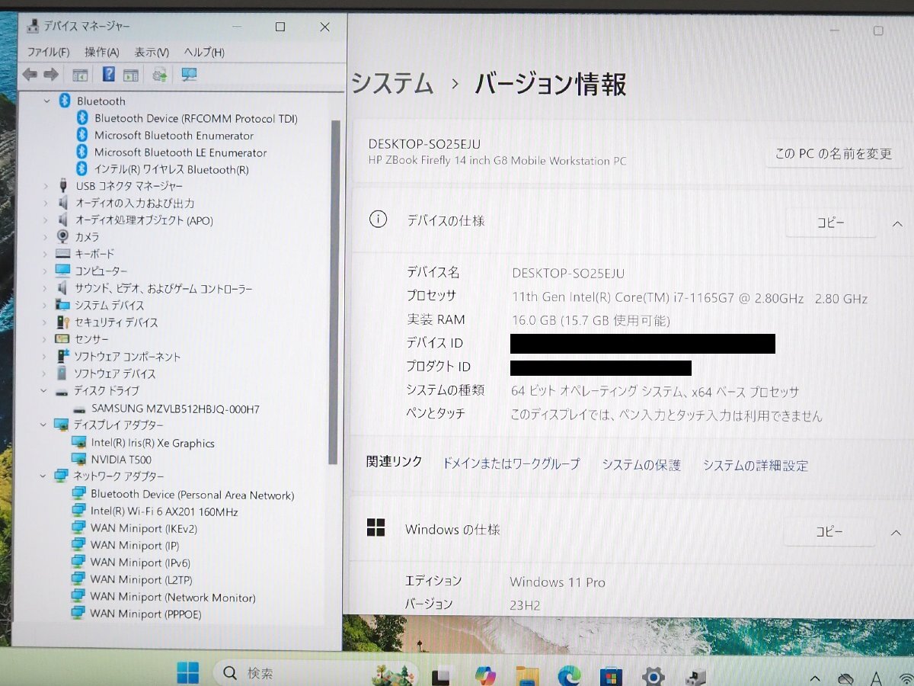The image size is (914, 686).
Task: Click システム breadcrumb in Settings
Action: pyautogui.click(x=391, y=83)
